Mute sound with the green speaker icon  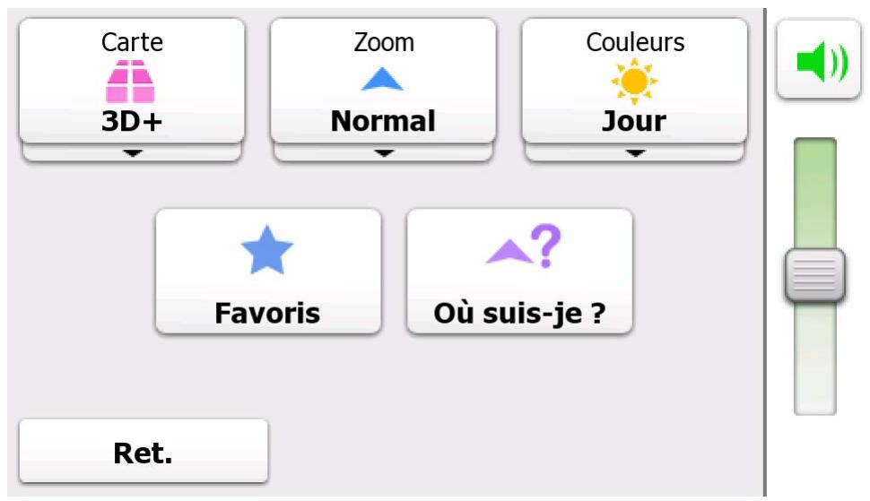(818, 64)
